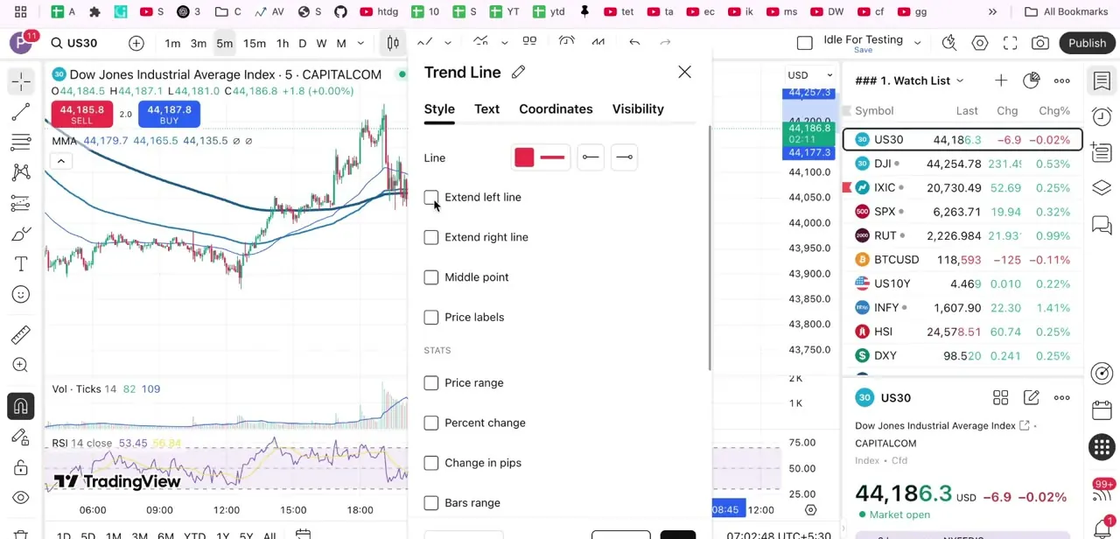
Task: Select the text annotation tool
Action: click(x=21, y=264)
